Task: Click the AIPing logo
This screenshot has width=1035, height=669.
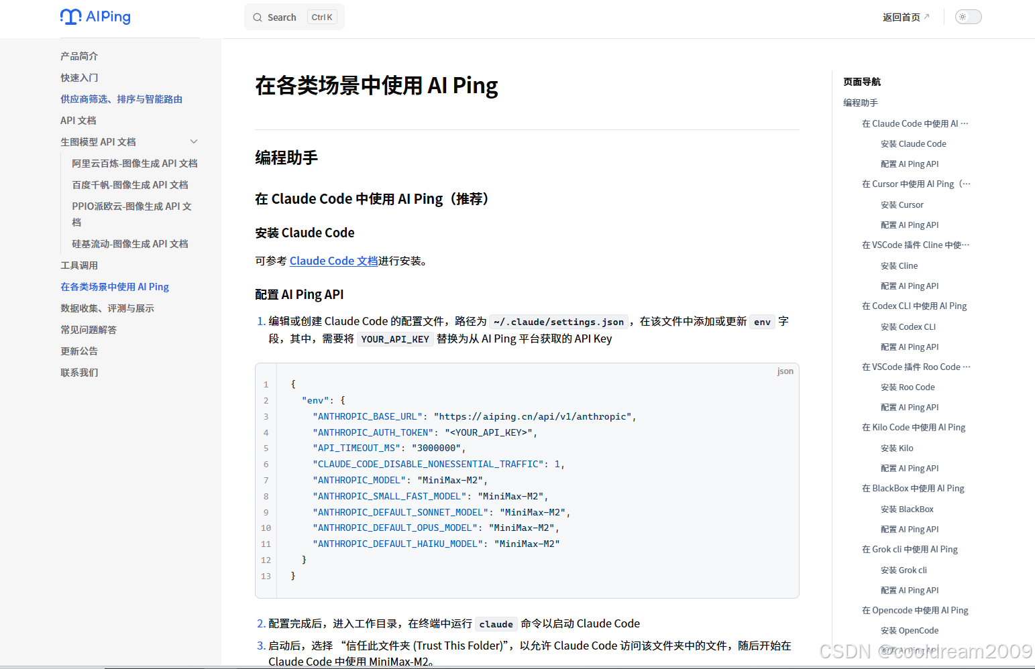Action: 95,17
